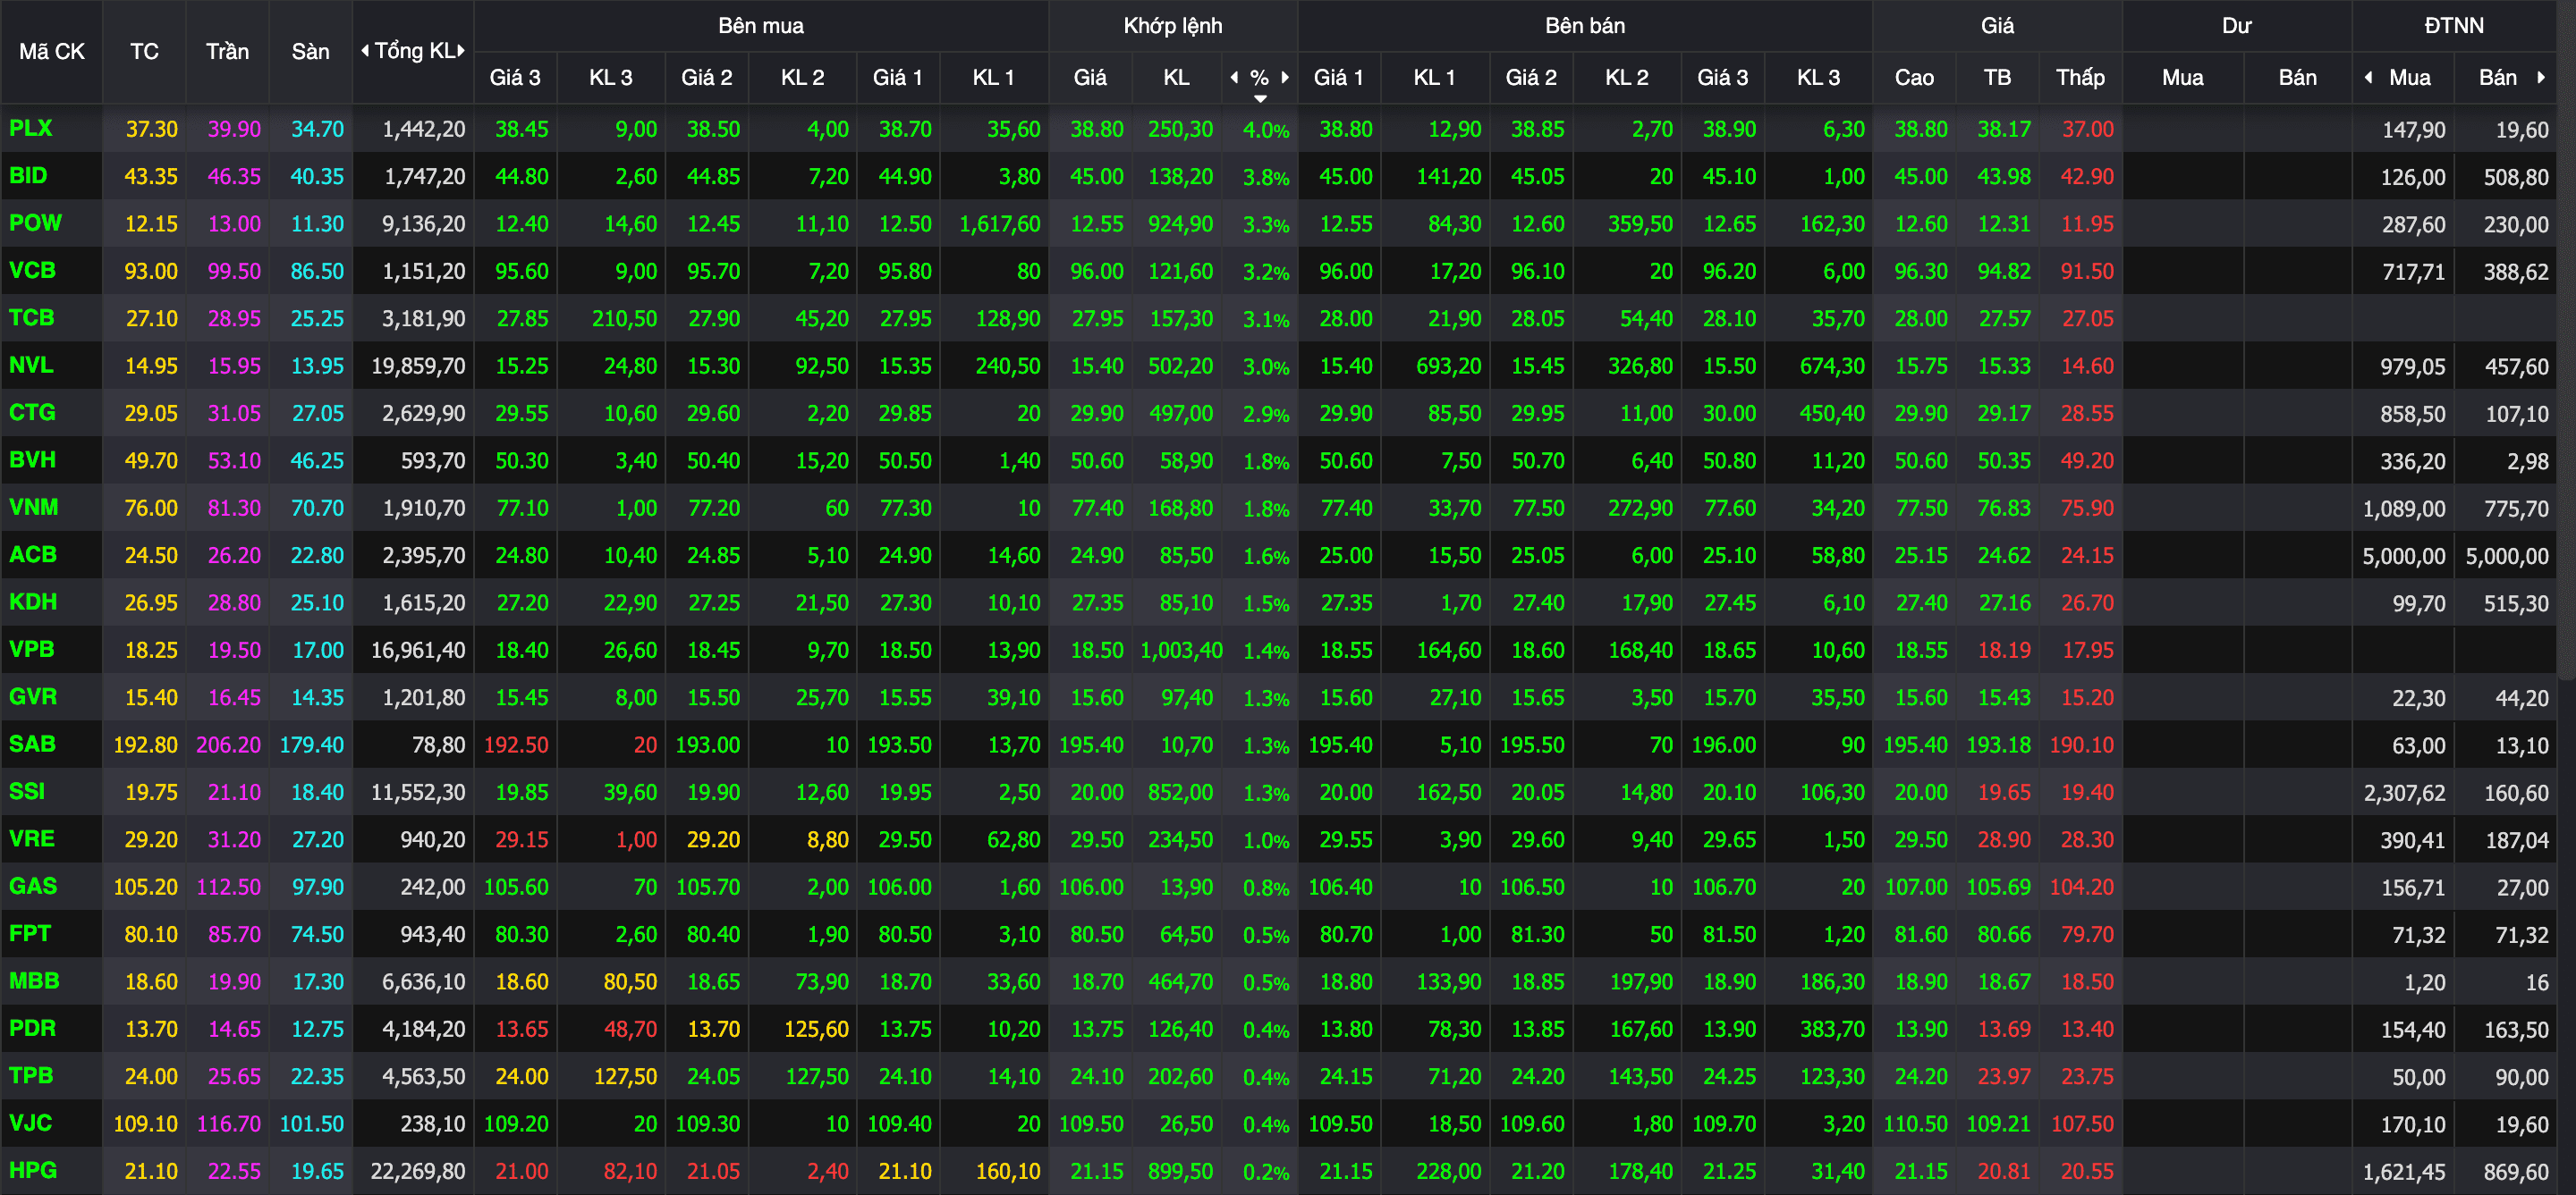
Task: Open the VJC stock symbol
Action: [x=31, y=1123]
